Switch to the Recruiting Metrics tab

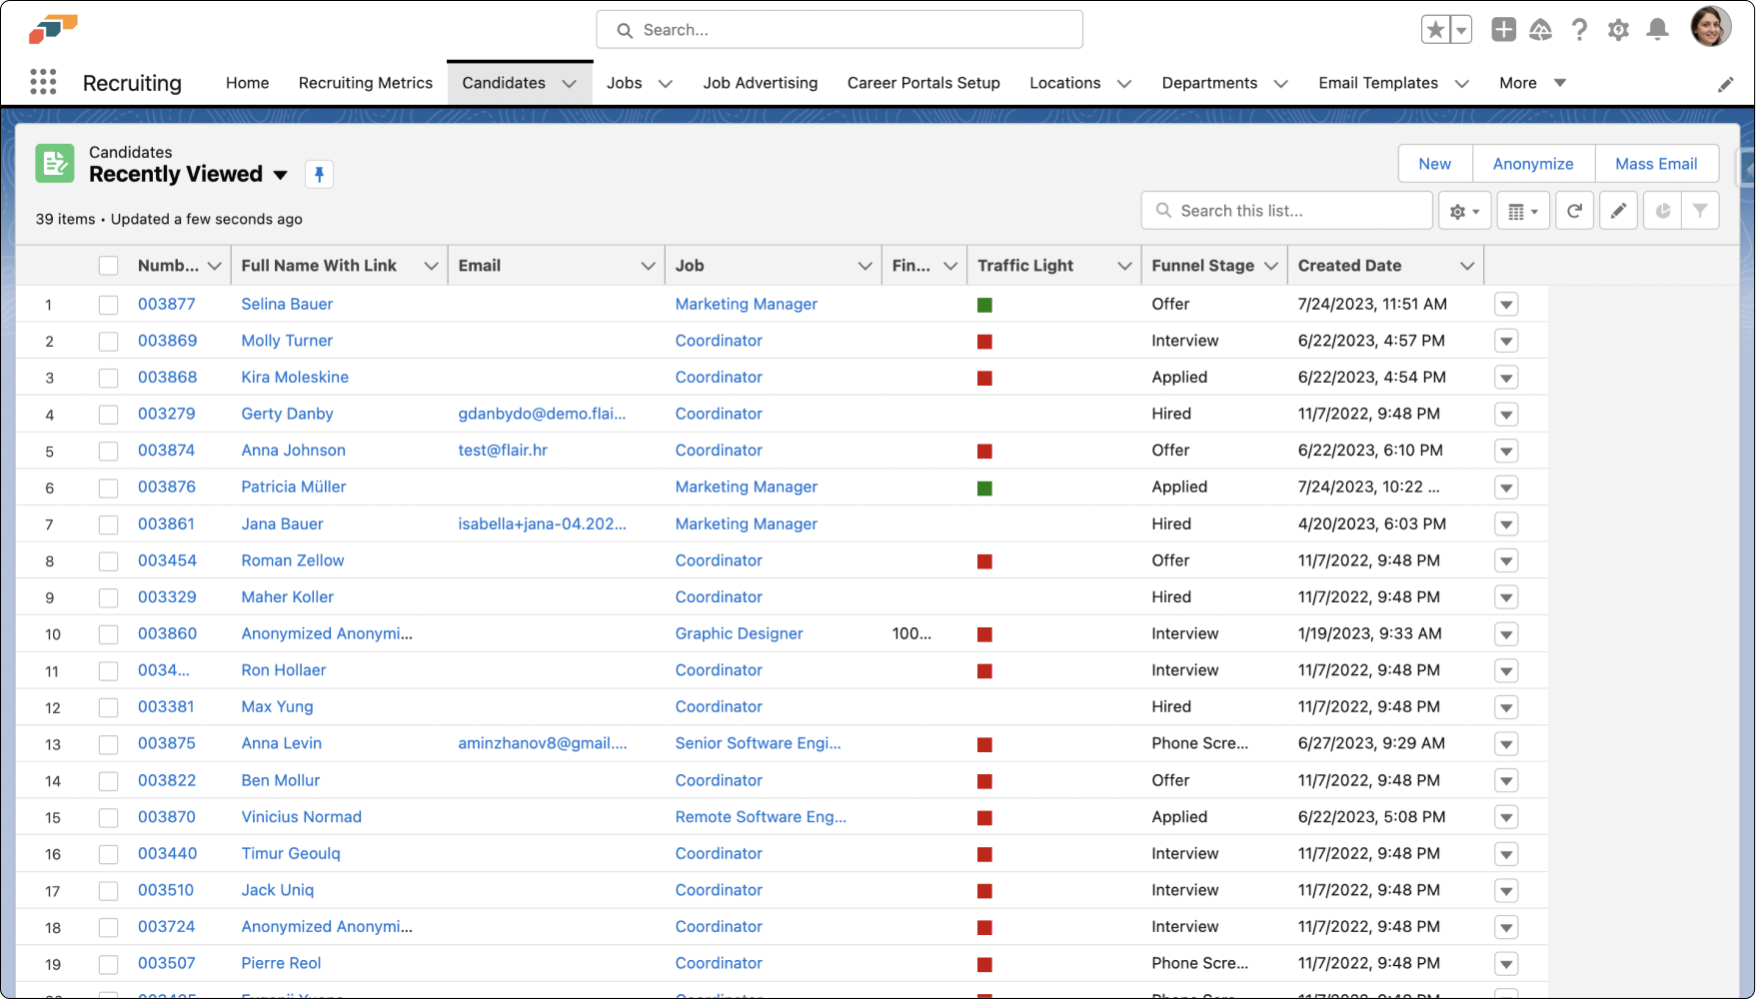[x=365, y=83]
